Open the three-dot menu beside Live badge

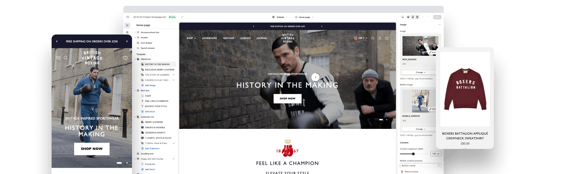click(x=182, y=17)
